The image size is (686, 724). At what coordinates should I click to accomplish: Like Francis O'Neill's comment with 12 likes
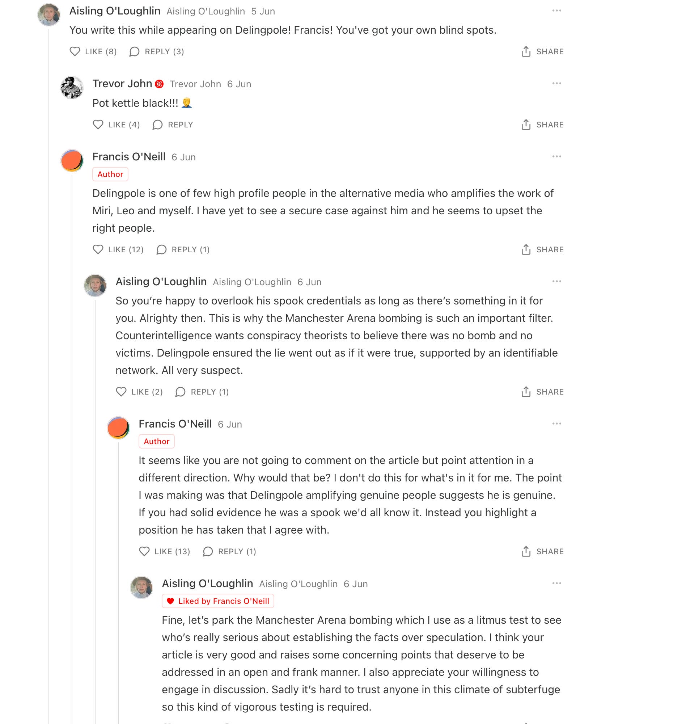pyautogui.click(x=118, y=249)
